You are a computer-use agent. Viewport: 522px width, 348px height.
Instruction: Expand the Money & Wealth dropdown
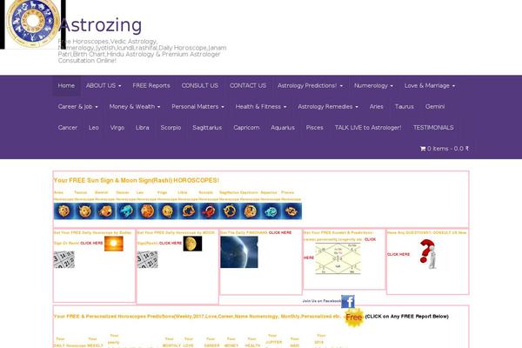(x=135, y=106)
